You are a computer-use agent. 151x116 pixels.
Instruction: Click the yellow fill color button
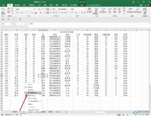32,13
